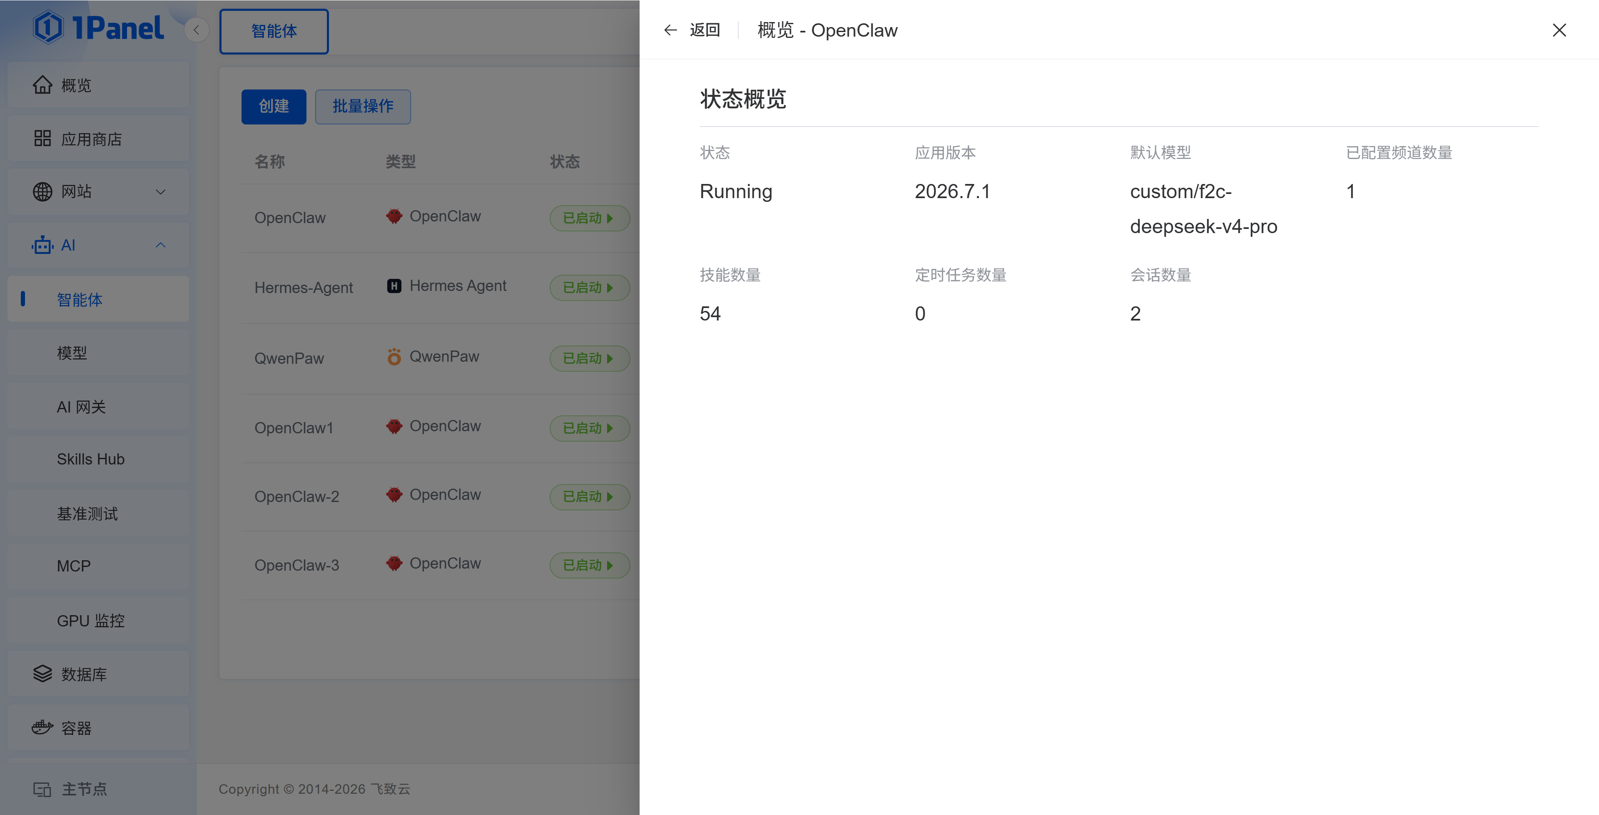Image resolution: width=1599 pixels, height=815 pixels.
Task: Open Skills Hub in the sidebar
Action: (x=98, y=460)
